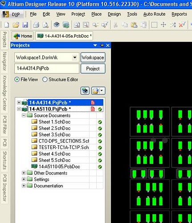Switch to the 14-A4314-05a.PcbDoc tab
Image resolution: width=192 pixels, height=223 pixels.
[64, 36]
